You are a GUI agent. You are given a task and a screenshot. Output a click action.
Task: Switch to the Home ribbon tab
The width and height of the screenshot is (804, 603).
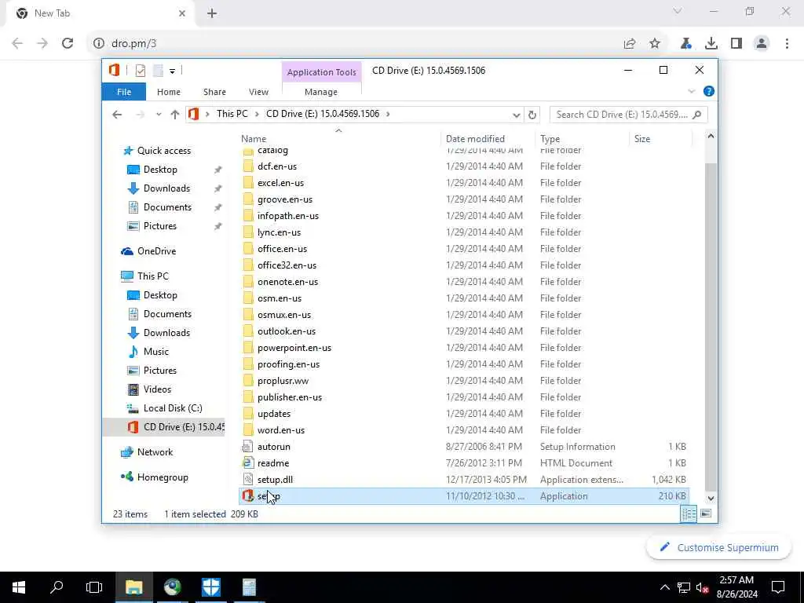pos(169,92)
